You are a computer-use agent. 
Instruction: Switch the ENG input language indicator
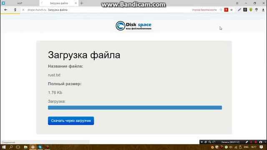click(x=246, y=147)
